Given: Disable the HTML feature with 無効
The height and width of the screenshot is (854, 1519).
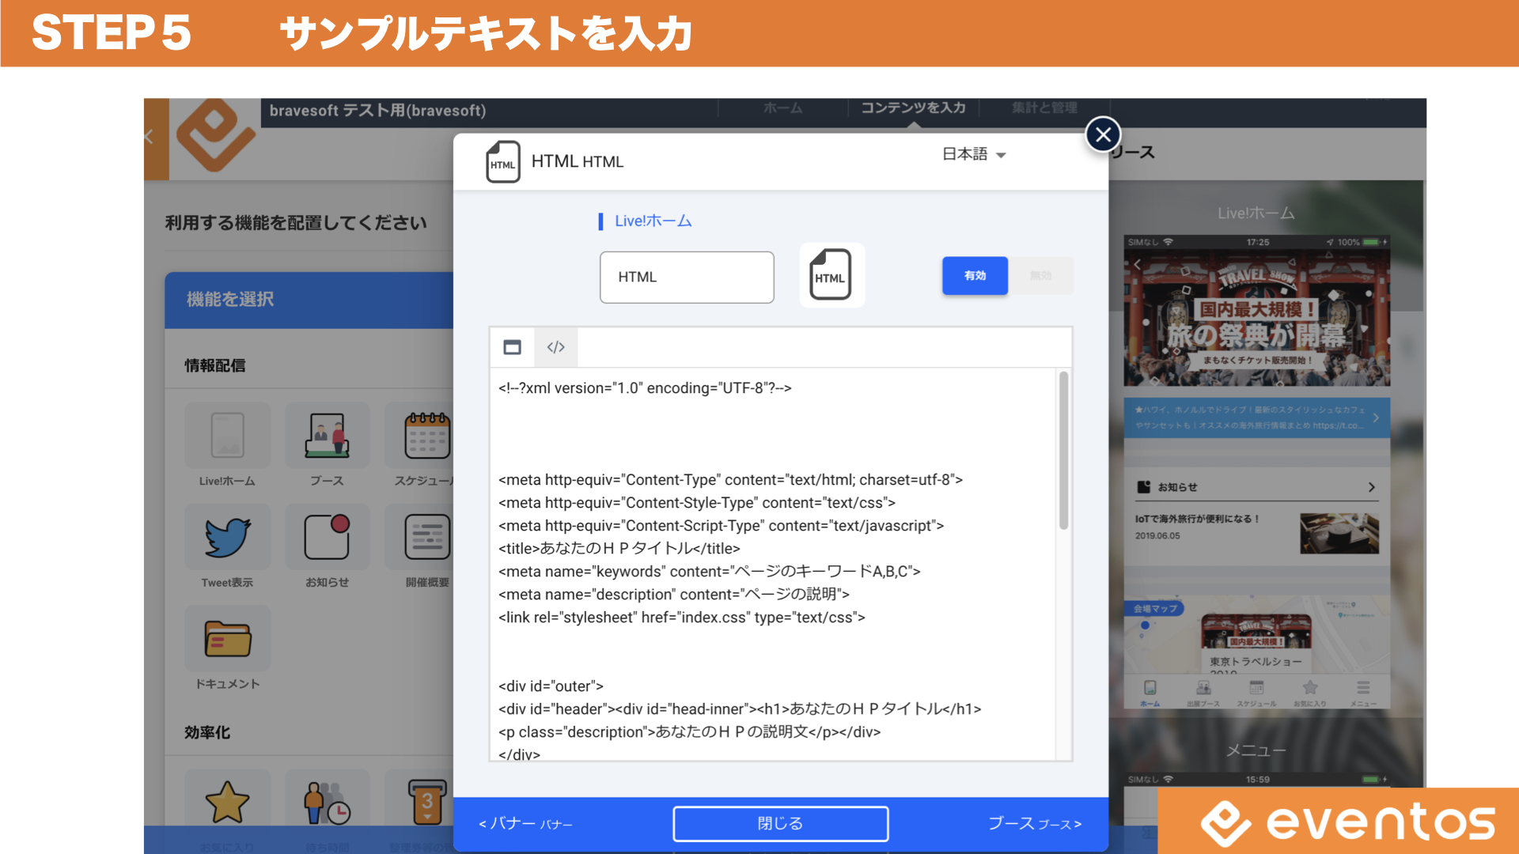Looking at the screenshot, I should [1040, 275].
